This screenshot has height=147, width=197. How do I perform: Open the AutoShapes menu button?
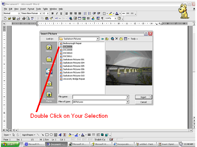click(29, 135)
